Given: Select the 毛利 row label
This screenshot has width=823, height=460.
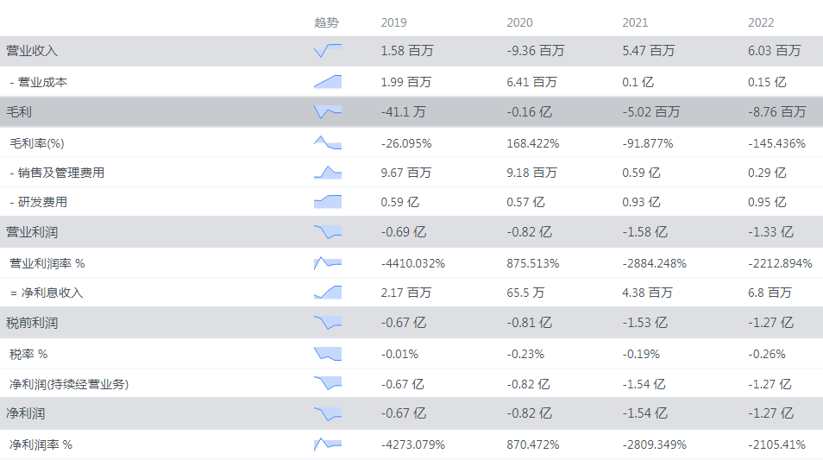Looking at the screenshot, I should tap(19, 112).
